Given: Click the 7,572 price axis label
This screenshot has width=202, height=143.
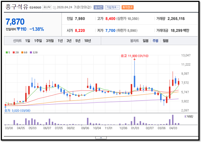Looking at the screenshot, I should click(x=185, y=83).
